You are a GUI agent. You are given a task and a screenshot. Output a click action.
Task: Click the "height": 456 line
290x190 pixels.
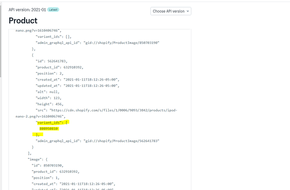click(50, 104)
